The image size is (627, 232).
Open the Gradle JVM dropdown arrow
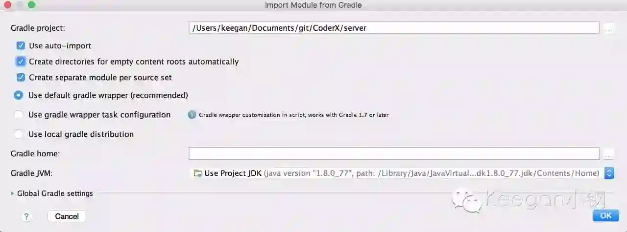609,173
